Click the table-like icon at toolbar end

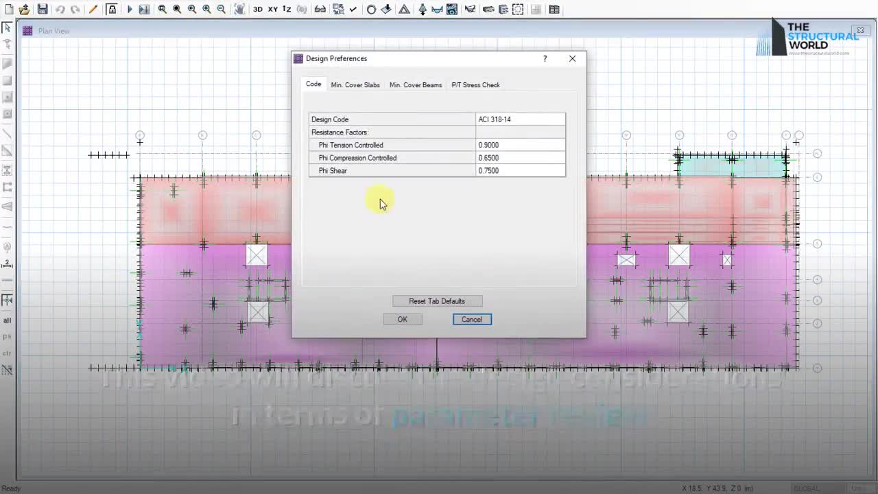point(554,10)
